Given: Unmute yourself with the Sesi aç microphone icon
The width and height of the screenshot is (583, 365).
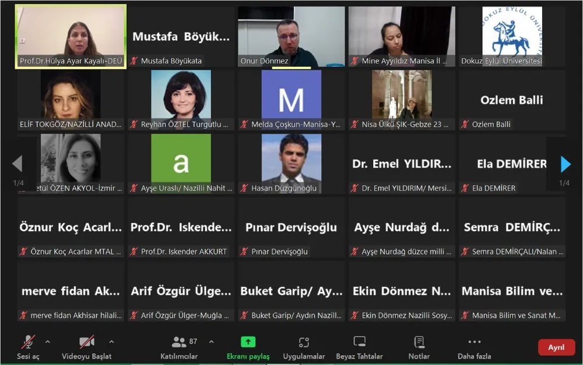Looking at the screenshot, I should 27,343.
